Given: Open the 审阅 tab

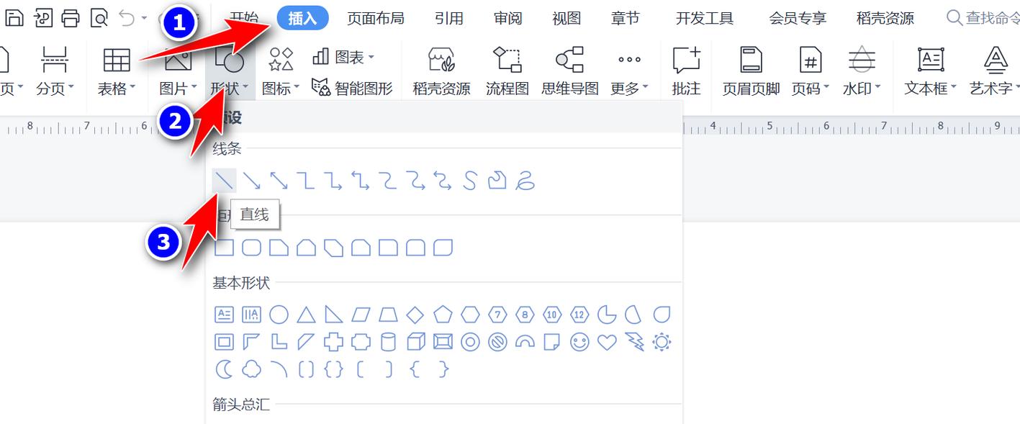Looking at the screenshot, I should click(507, 17).
